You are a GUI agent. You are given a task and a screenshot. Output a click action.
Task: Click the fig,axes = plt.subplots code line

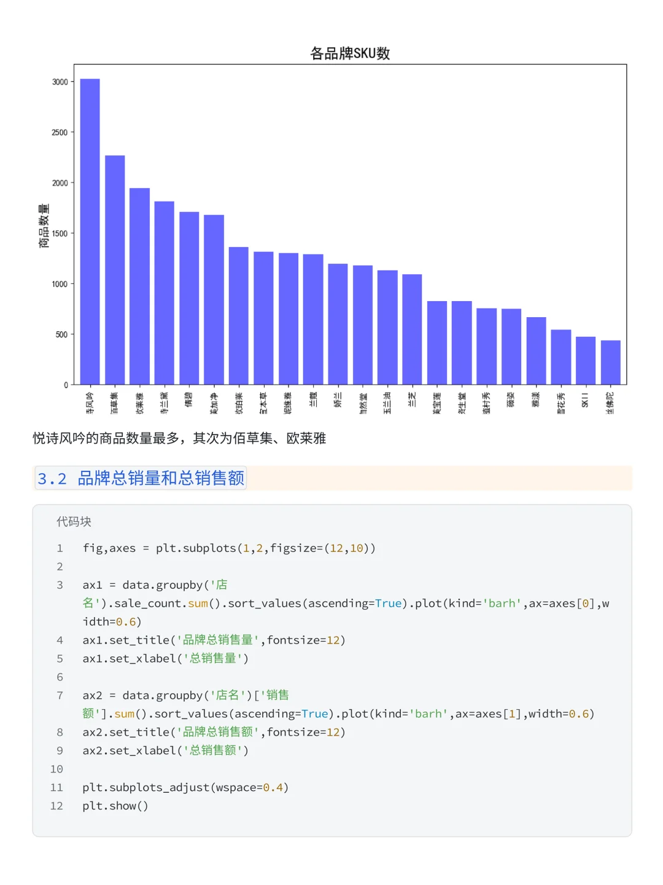click(x=229, y=548)
